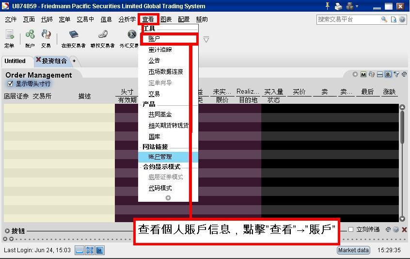This screenshot has width=410, height=259.
Task: Expand the 按钮 panel section
Action: pyautogui.click(x=7, y=231)
